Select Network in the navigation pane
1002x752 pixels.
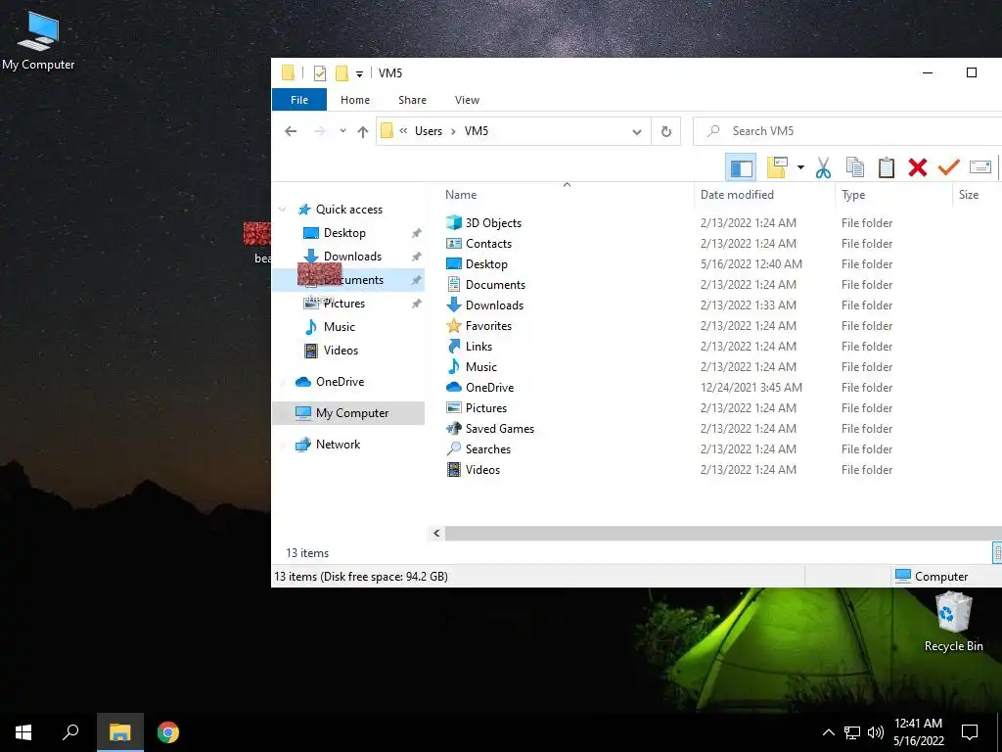338,445
